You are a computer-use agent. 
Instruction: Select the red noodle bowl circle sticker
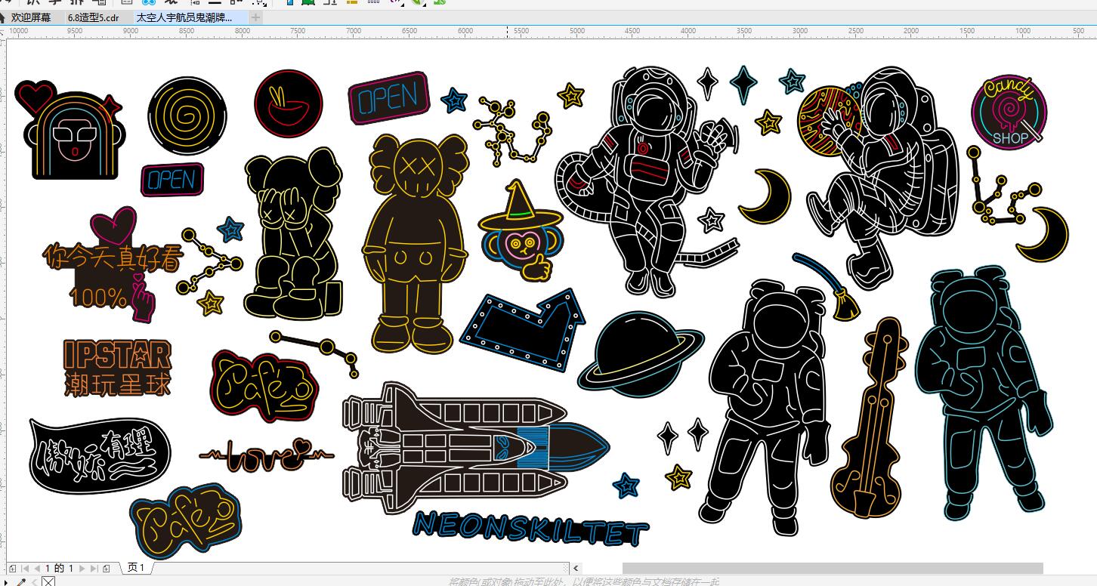[x=289, y=104]
